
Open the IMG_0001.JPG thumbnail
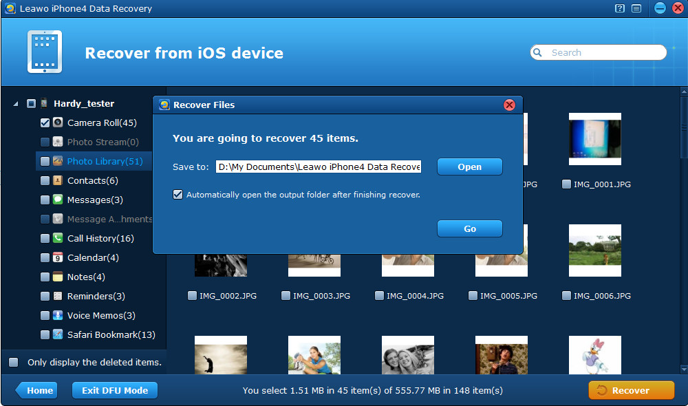[x=595, y=139]
